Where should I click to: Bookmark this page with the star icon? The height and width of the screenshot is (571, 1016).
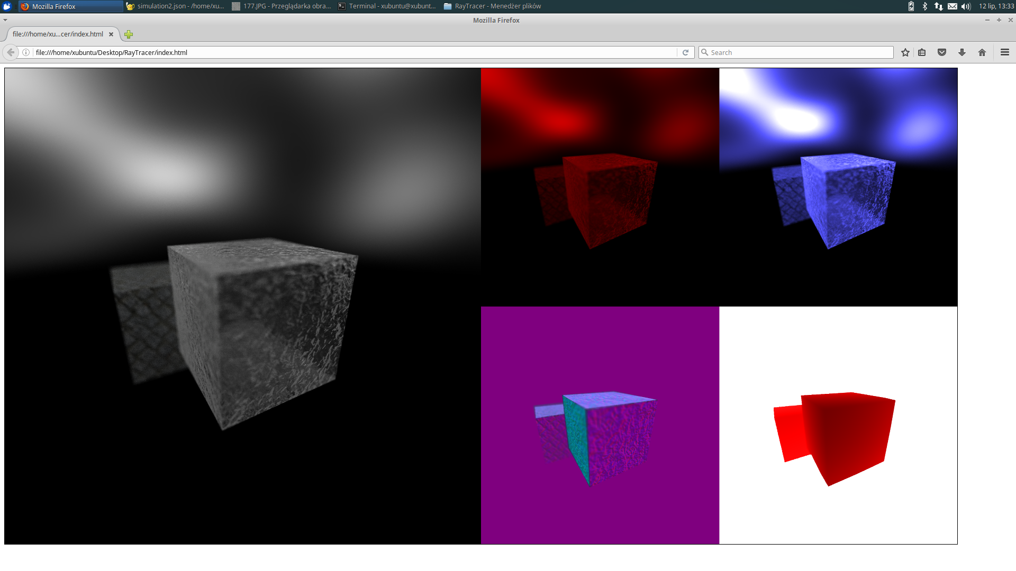[905, 52]
